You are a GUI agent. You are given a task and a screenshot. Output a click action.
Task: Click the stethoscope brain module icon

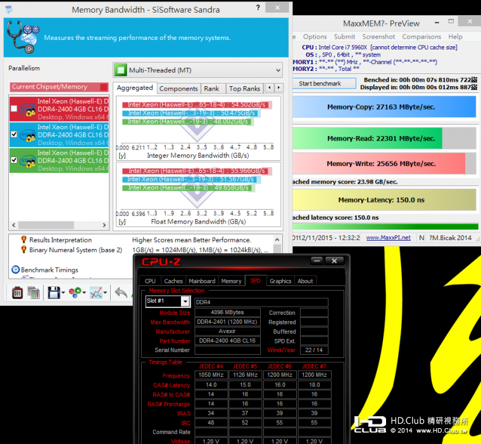pyautogui.click(x=23, y=37)
